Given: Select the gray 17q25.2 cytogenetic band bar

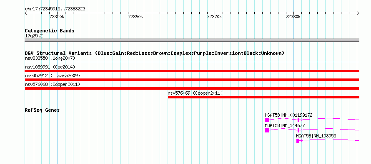Looking at the screenshot, I should (x=192, y=40).
